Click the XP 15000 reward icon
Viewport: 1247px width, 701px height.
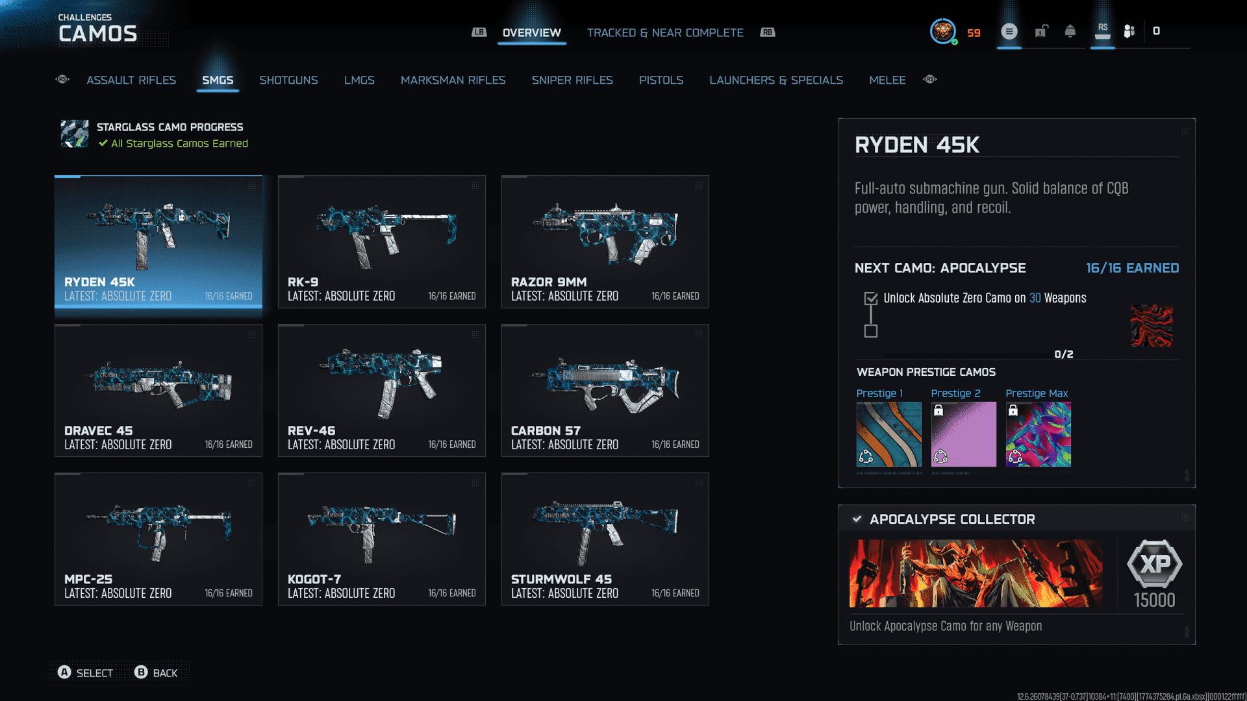click(x=1154, y=563)
